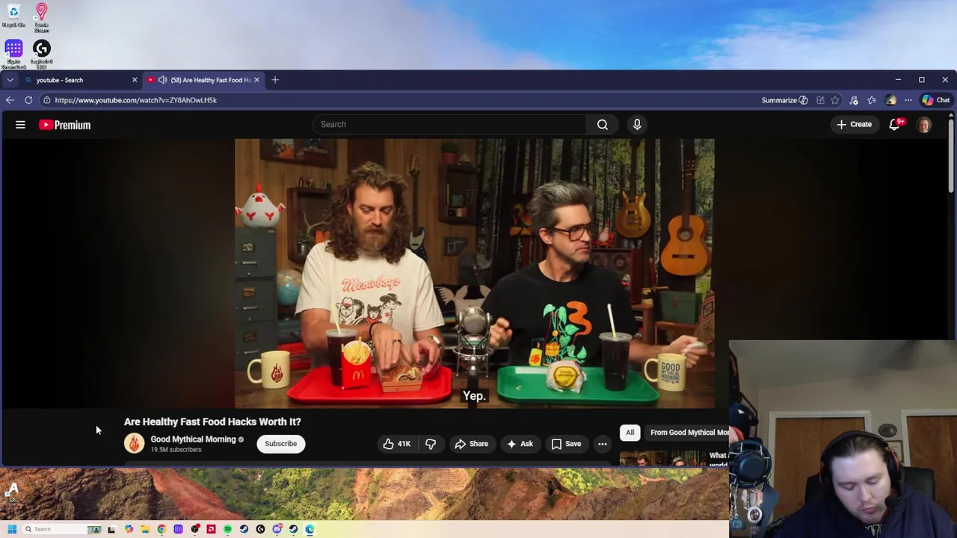View site information lock icon
Image resolution: width=957 pixels, height=538 pixels.
[46, 100]
